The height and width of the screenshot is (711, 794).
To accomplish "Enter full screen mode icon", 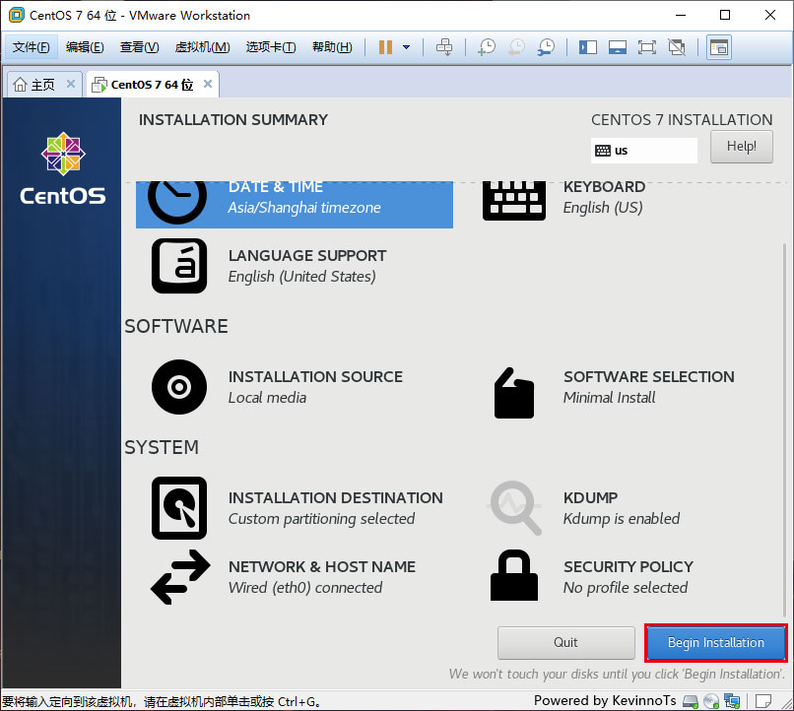I will tap(646, 47).
